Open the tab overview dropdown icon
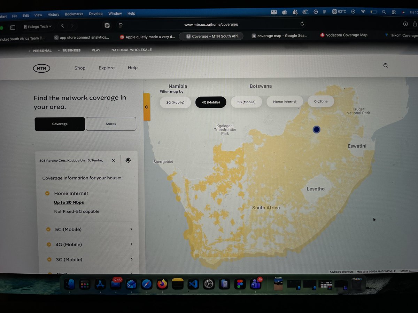418x313 pixels. click(x=121, y=25)
